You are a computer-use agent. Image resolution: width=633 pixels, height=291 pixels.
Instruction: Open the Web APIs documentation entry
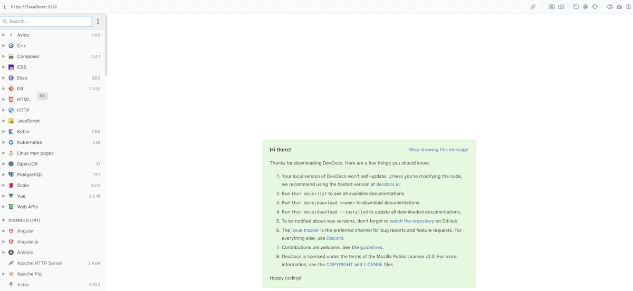coord(52,207)
